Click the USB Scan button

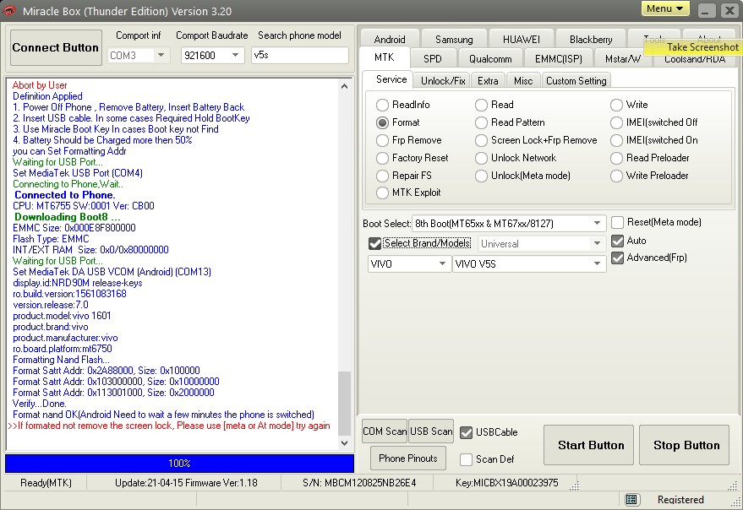point(431,431)
